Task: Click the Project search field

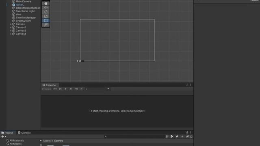Action: 134,137
